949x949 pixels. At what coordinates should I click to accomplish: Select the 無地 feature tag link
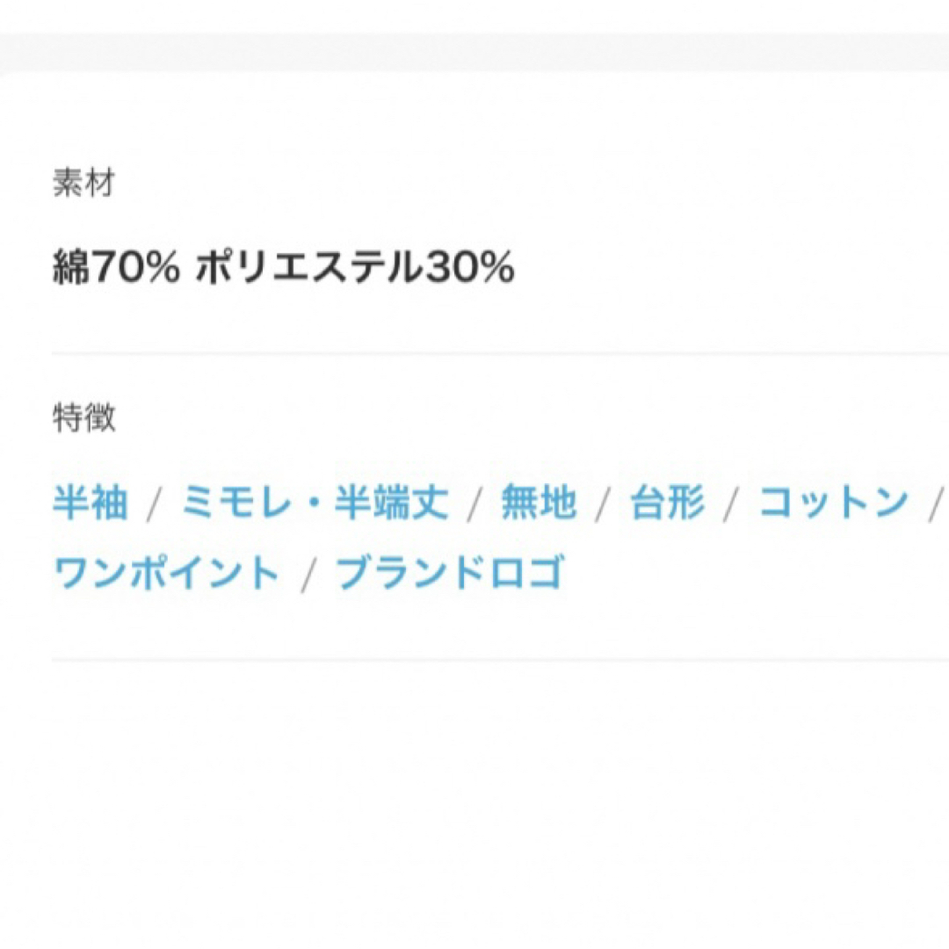coord(538,502)
